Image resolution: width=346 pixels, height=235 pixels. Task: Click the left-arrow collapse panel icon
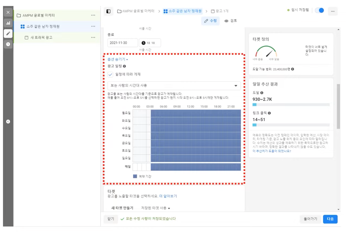coord(8,121)
